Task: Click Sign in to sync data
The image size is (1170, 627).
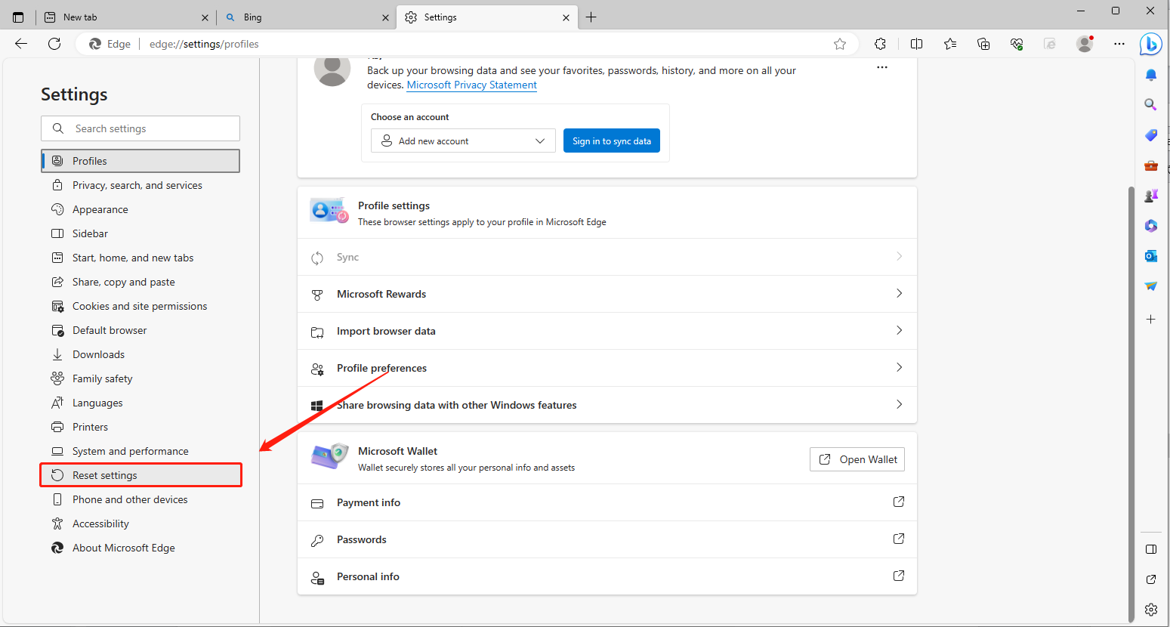Action: [x=611, y=141]
